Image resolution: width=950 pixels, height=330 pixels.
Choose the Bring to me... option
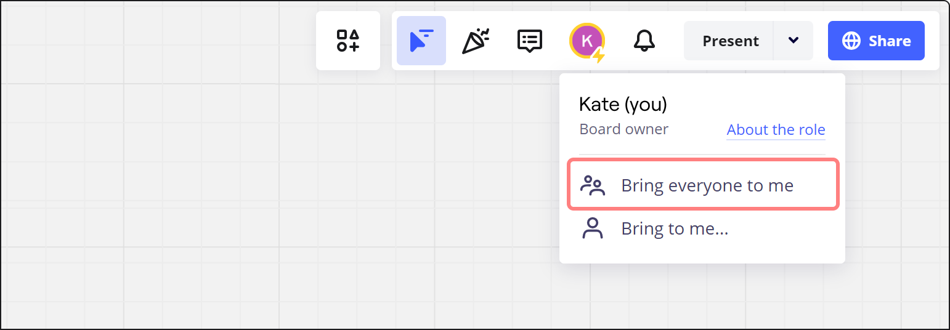pyautogui.click(x=675, y=229)
